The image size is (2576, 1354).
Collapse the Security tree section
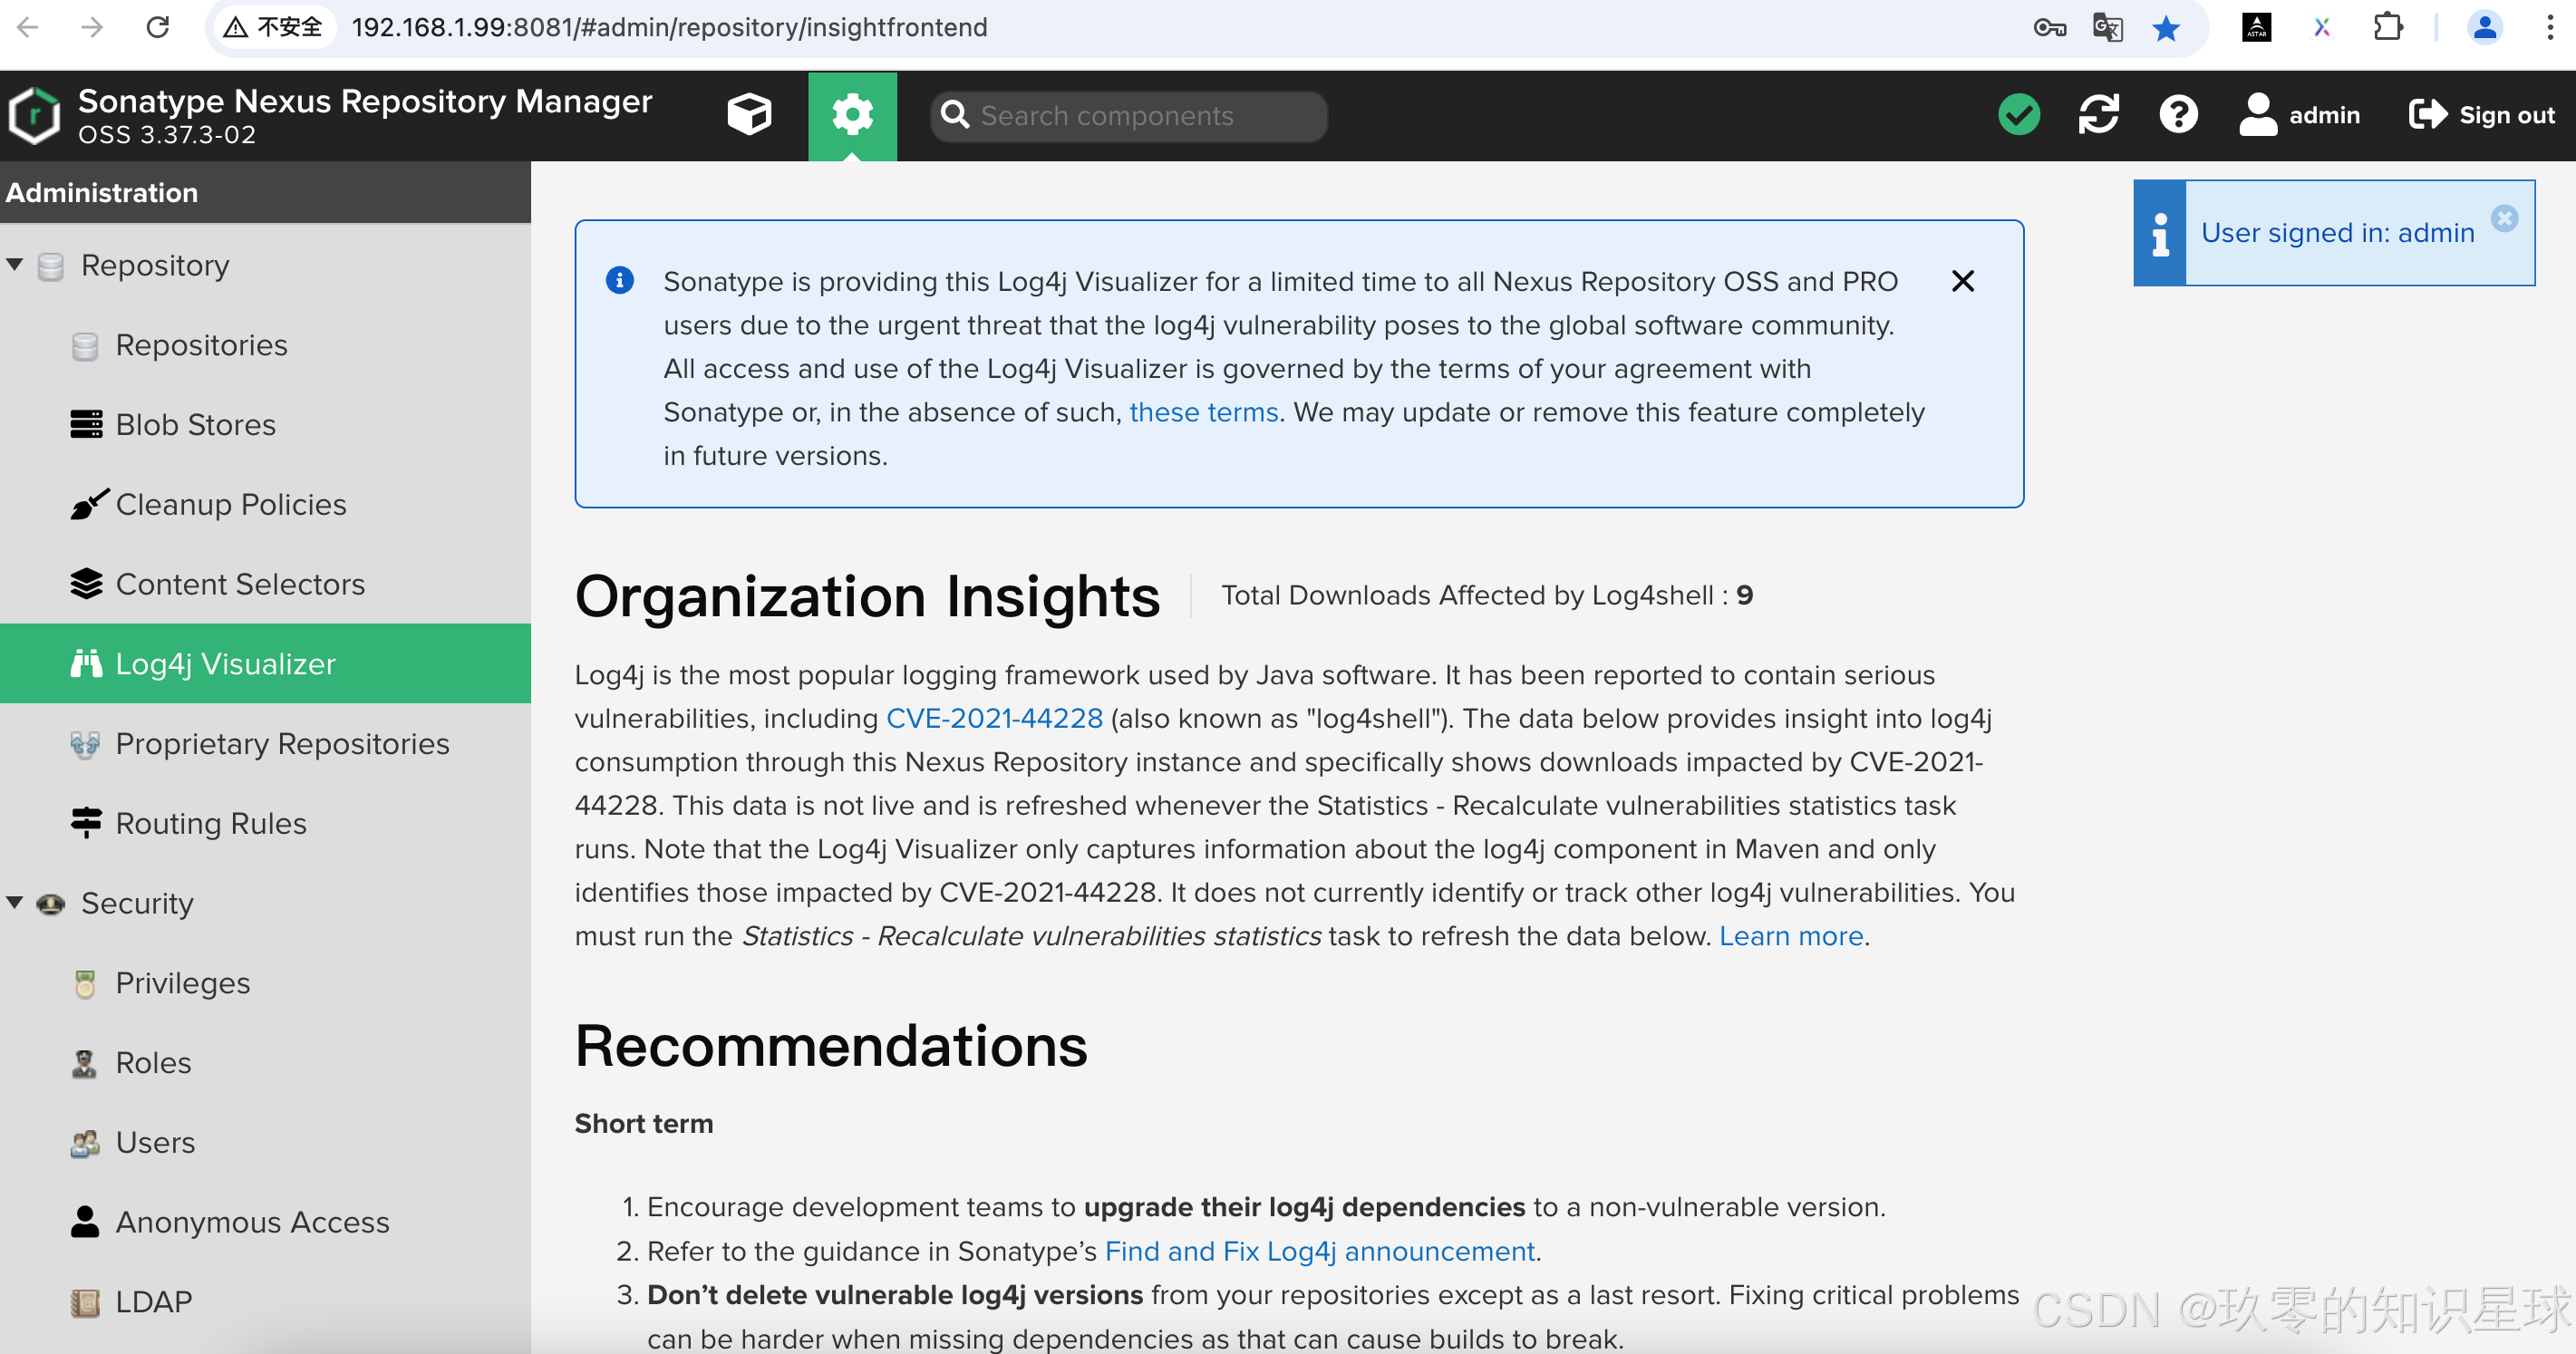16,903
